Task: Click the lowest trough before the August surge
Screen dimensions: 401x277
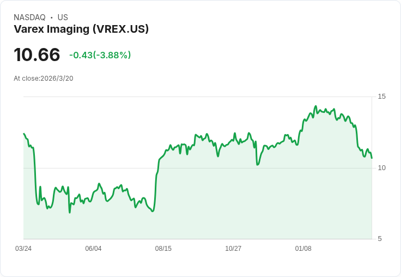Action: 153,211
